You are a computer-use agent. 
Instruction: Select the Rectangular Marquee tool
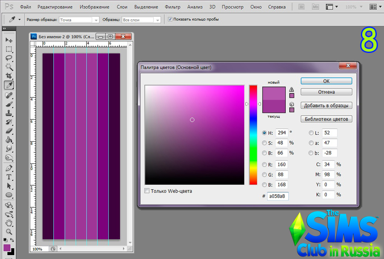point(9,49)
